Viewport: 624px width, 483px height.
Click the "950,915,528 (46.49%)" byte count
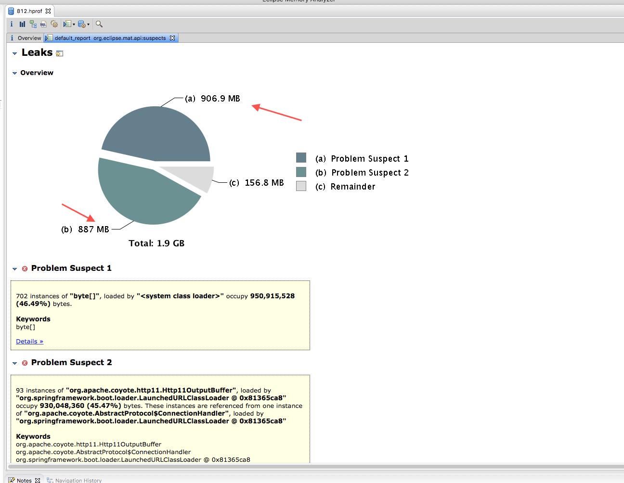[x=273, y=296]
